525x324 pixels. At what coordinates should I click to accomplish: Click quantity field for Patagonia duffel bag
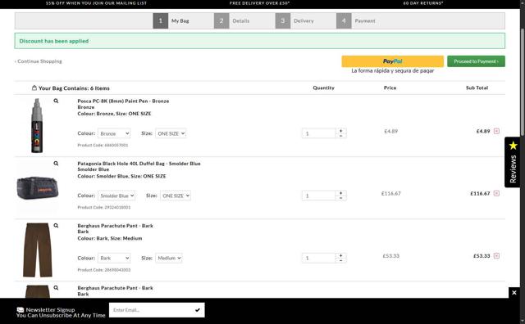(318, 196)
